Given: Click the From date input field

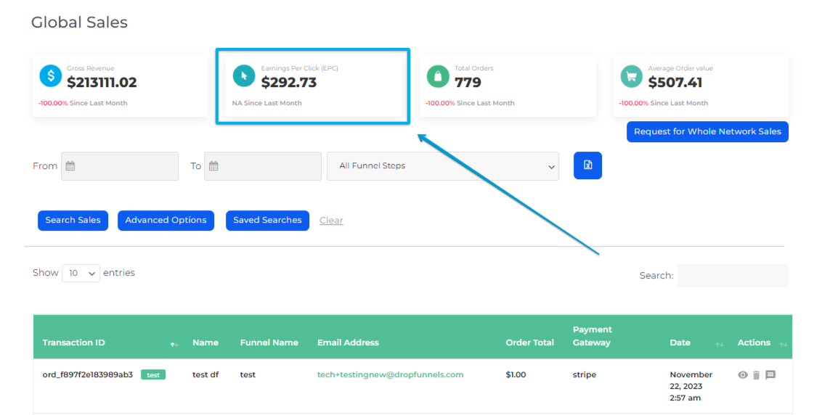Looking at the screenshot, I should coord(120,166).
